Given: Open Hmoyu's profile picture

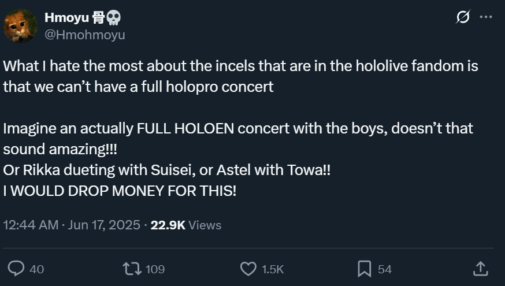Looking at the screenshot, I should 20,26.
